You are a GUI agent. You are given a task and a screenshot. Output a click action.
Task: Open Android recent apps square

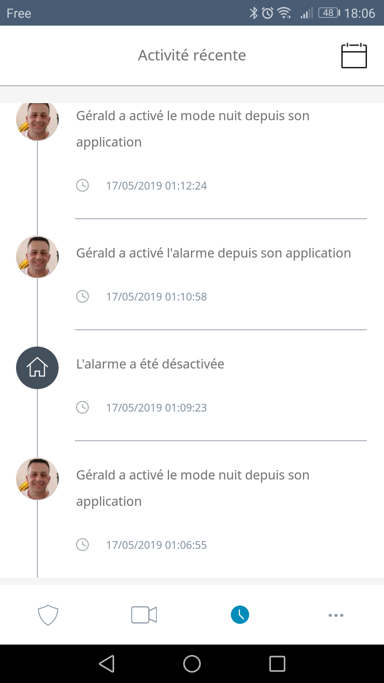click(277, 664)
